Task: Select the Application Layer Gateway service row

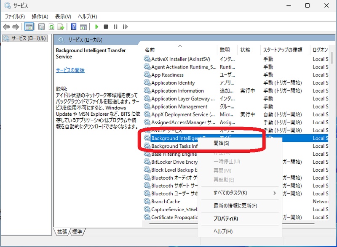Action: click(x=236, y=98)
